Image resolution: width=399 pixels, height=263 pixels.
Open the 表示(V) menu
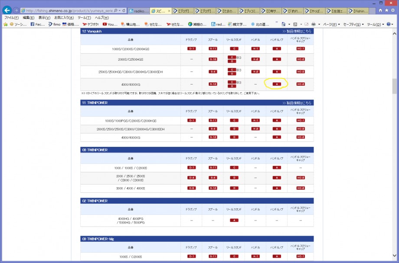click(44, 17)
